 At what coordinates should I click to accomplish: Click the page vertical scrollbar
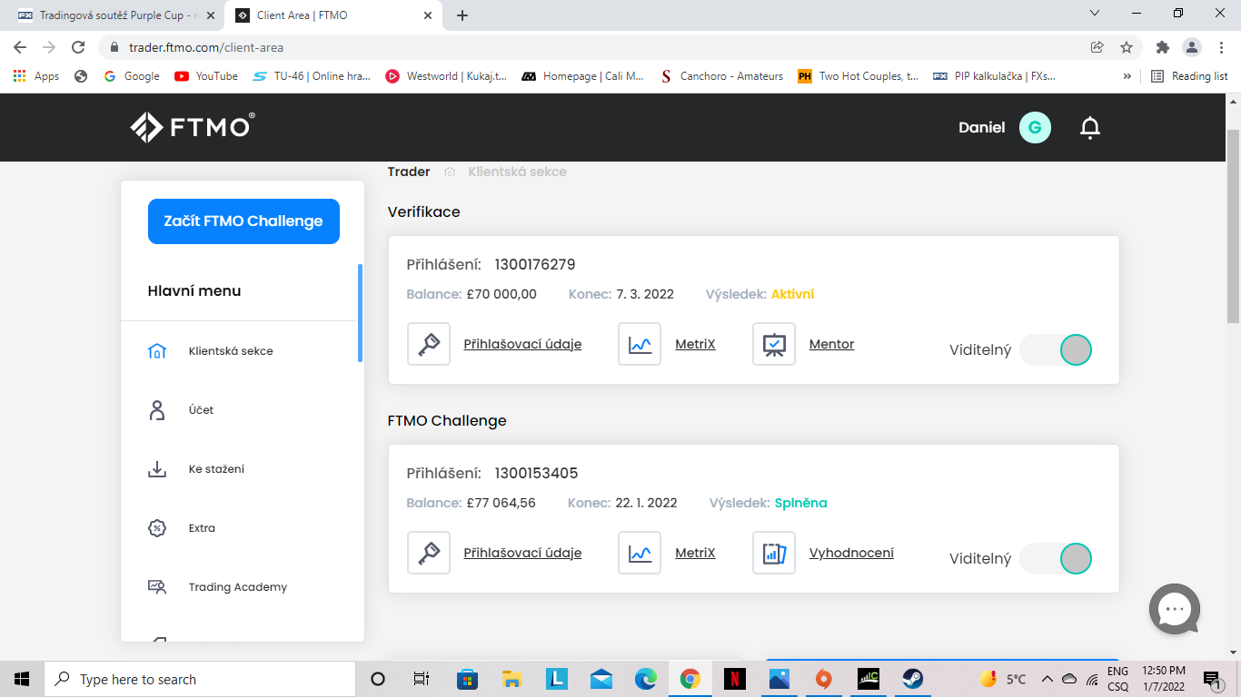click(1233, 225)
